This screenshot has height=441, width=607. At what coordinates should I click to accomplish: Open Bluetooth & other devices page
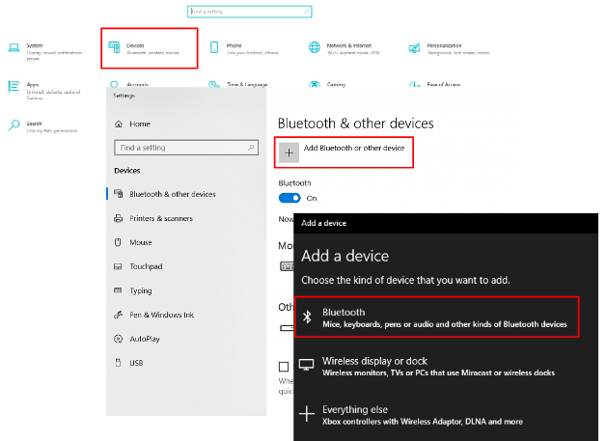(173, 194)
